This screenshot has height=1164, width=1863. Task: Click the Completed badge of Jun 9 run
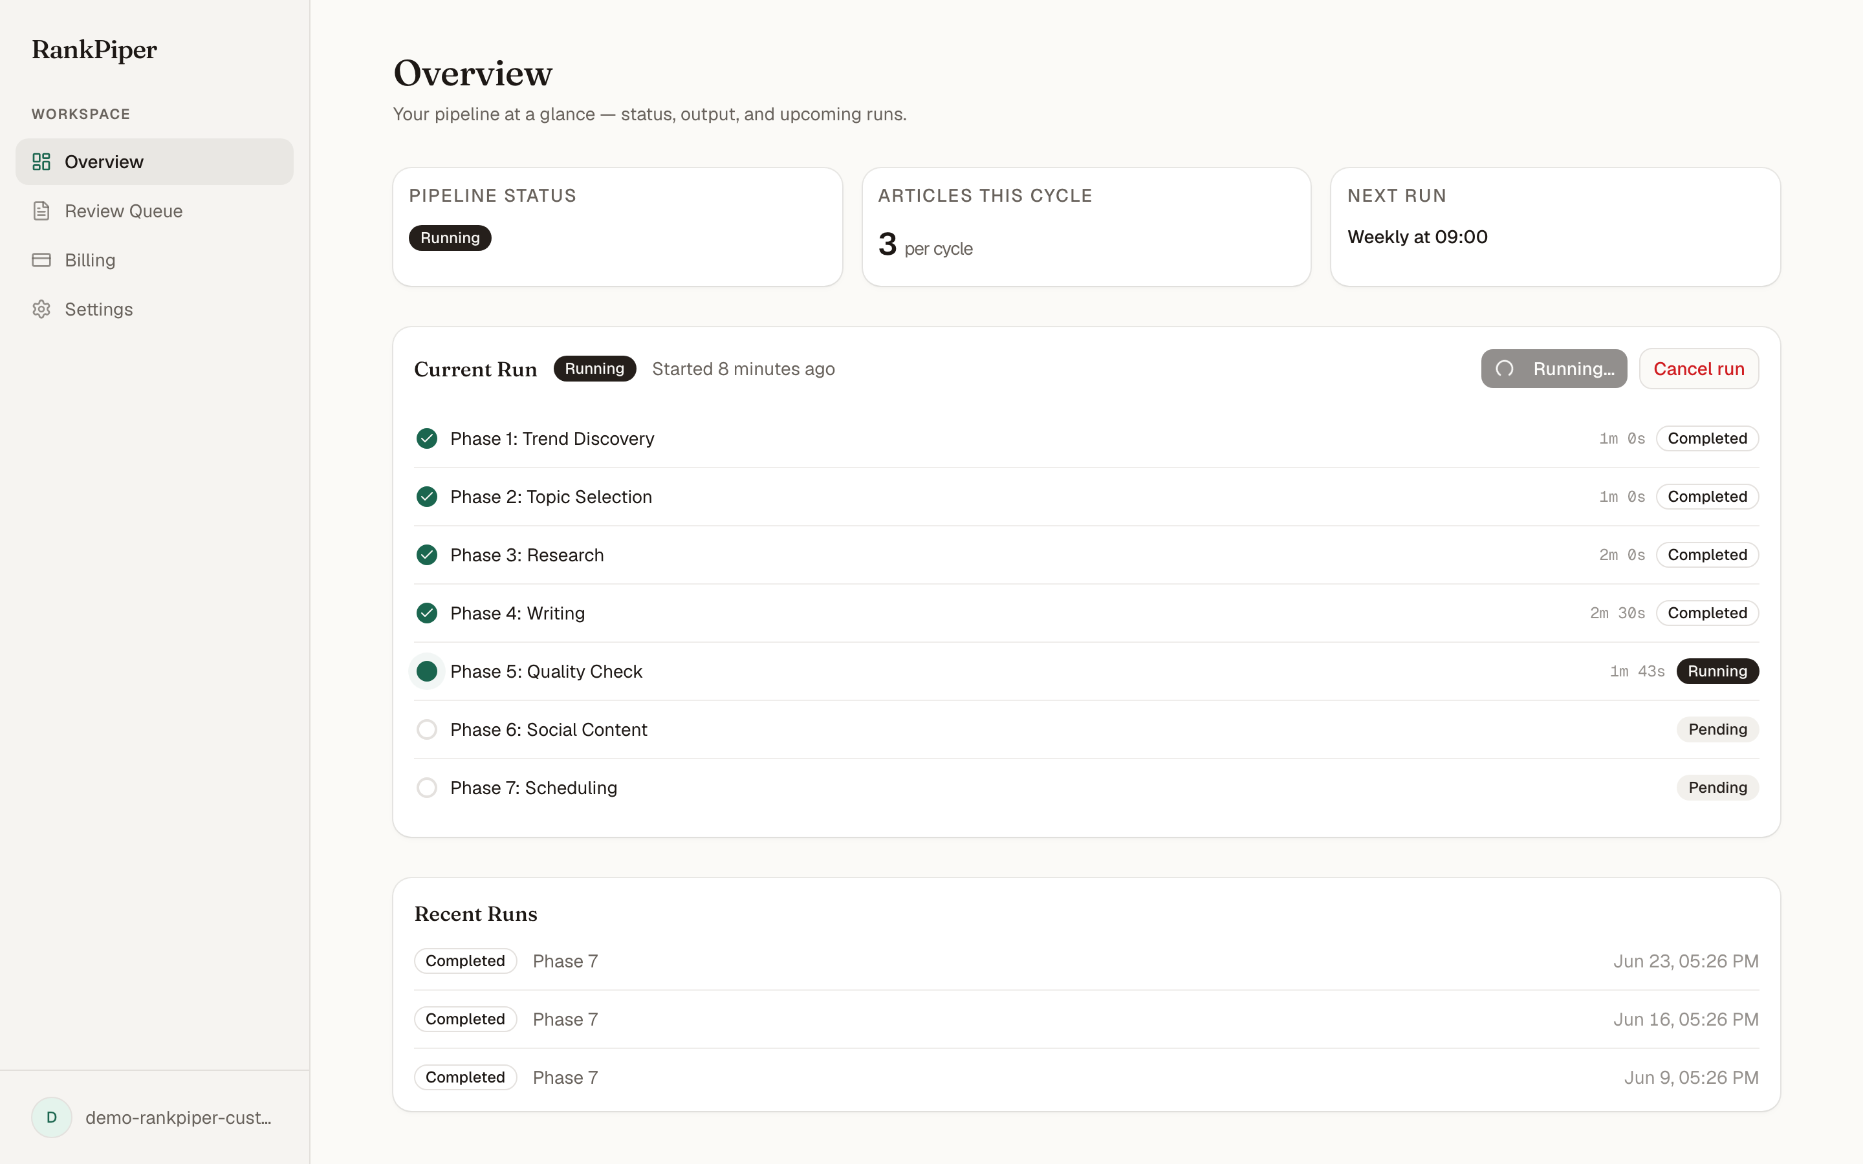(465, 1077)
